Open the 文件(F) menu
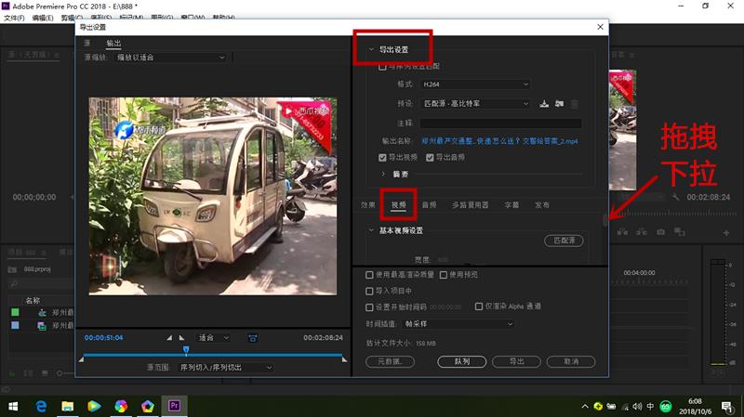Screen dimensions: 744x417 [14, 18]
